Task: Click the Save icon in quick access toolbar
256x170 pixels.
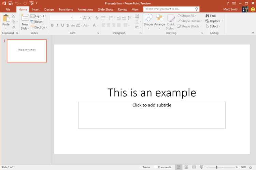Action: 11,3
